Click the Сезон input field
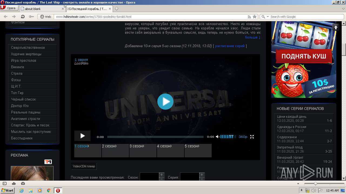Image resolution: width=346 pixels, height=194 pixels. (x=149, y=177)
